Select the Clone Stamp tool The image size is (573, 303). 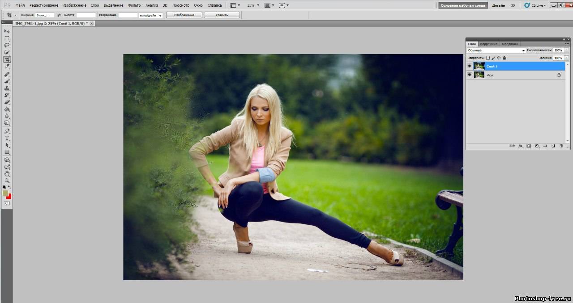click(x=7, y=88)
